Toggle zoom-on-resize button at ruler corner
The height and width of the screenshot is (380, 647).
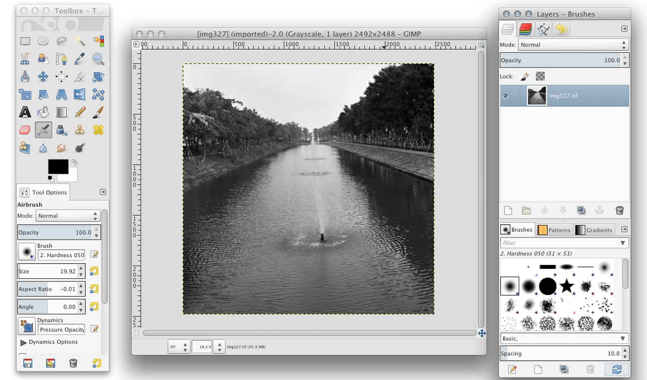[482, 45]
